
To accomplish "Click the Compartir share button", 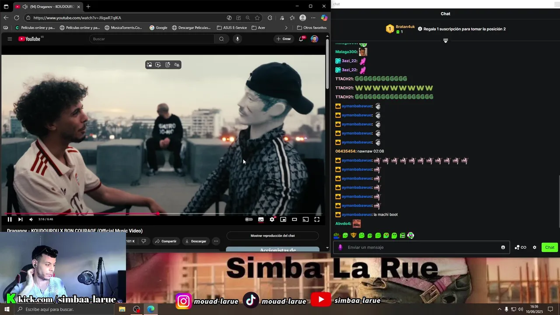I will click(x=165, y=241).
